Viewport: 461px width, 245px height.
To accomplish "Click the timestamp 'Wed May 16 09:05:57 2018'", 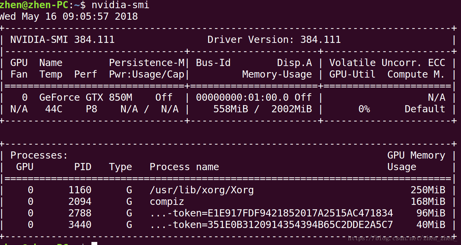I will pyautogui.click(x=69, y=16).
